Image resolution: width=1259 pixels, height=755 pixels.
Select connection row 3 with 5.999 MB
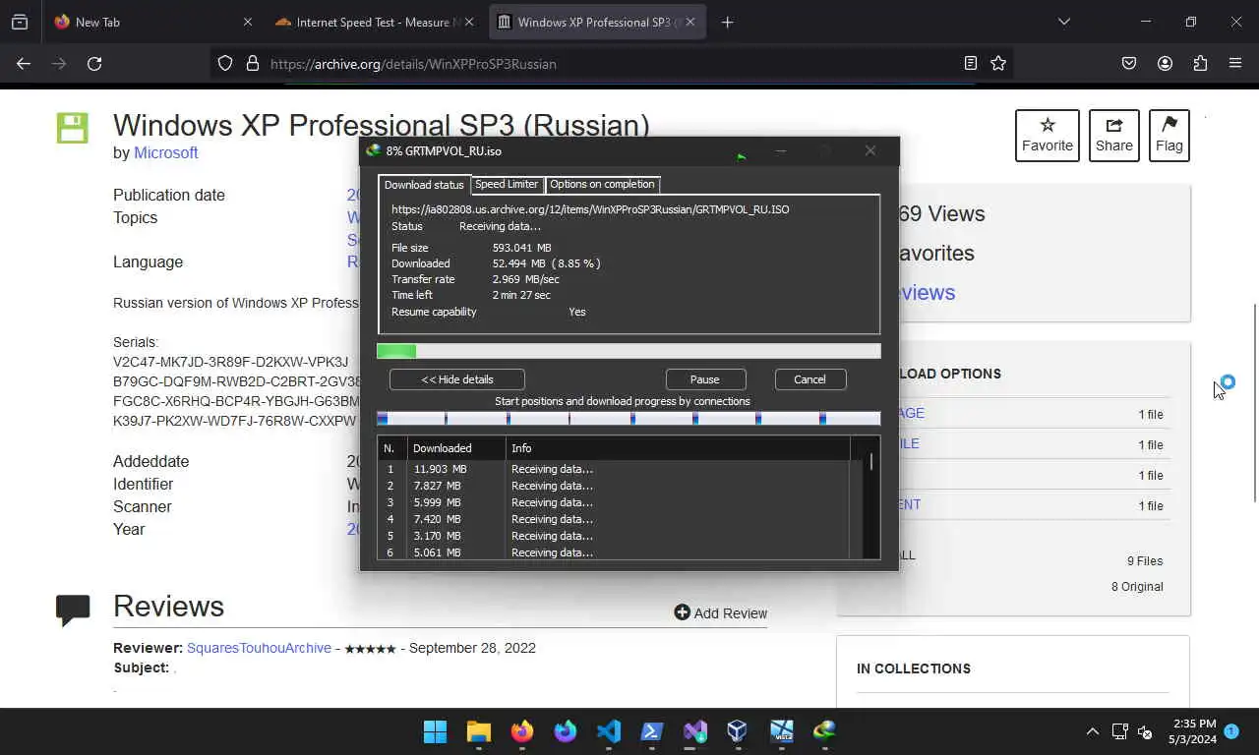coord(615,502)
